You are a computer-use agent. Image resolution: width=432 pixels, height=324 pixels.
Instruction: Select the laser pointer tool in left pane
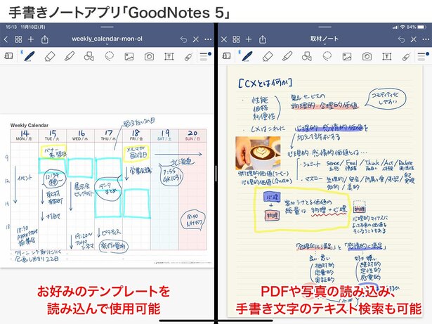pyautogui.click(x=188, y=57)
